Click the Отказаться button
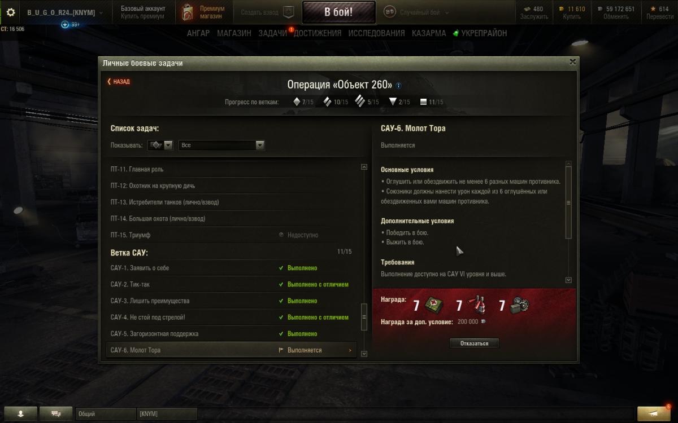The width and height of the screenshot is (678, 423). (474, 343)
